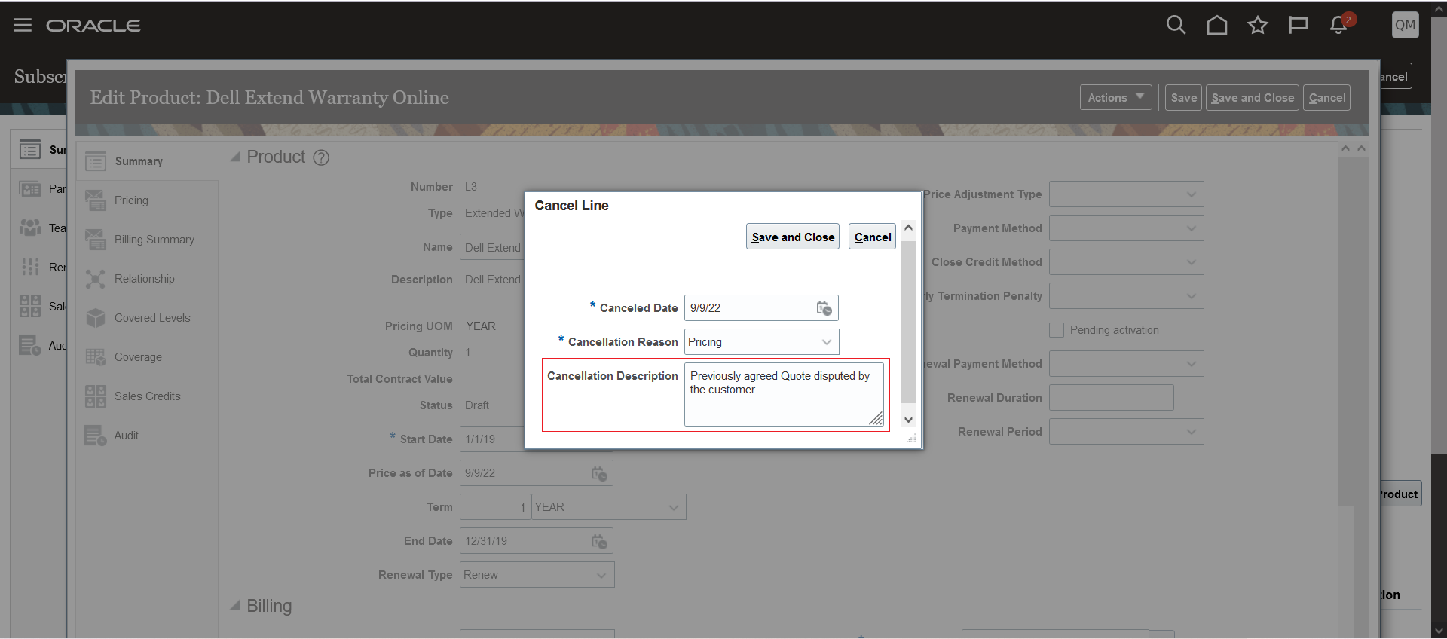Click the Renewal Duration input field
This screenshot has width=1447, height=639.
[x=1111, y=398]
